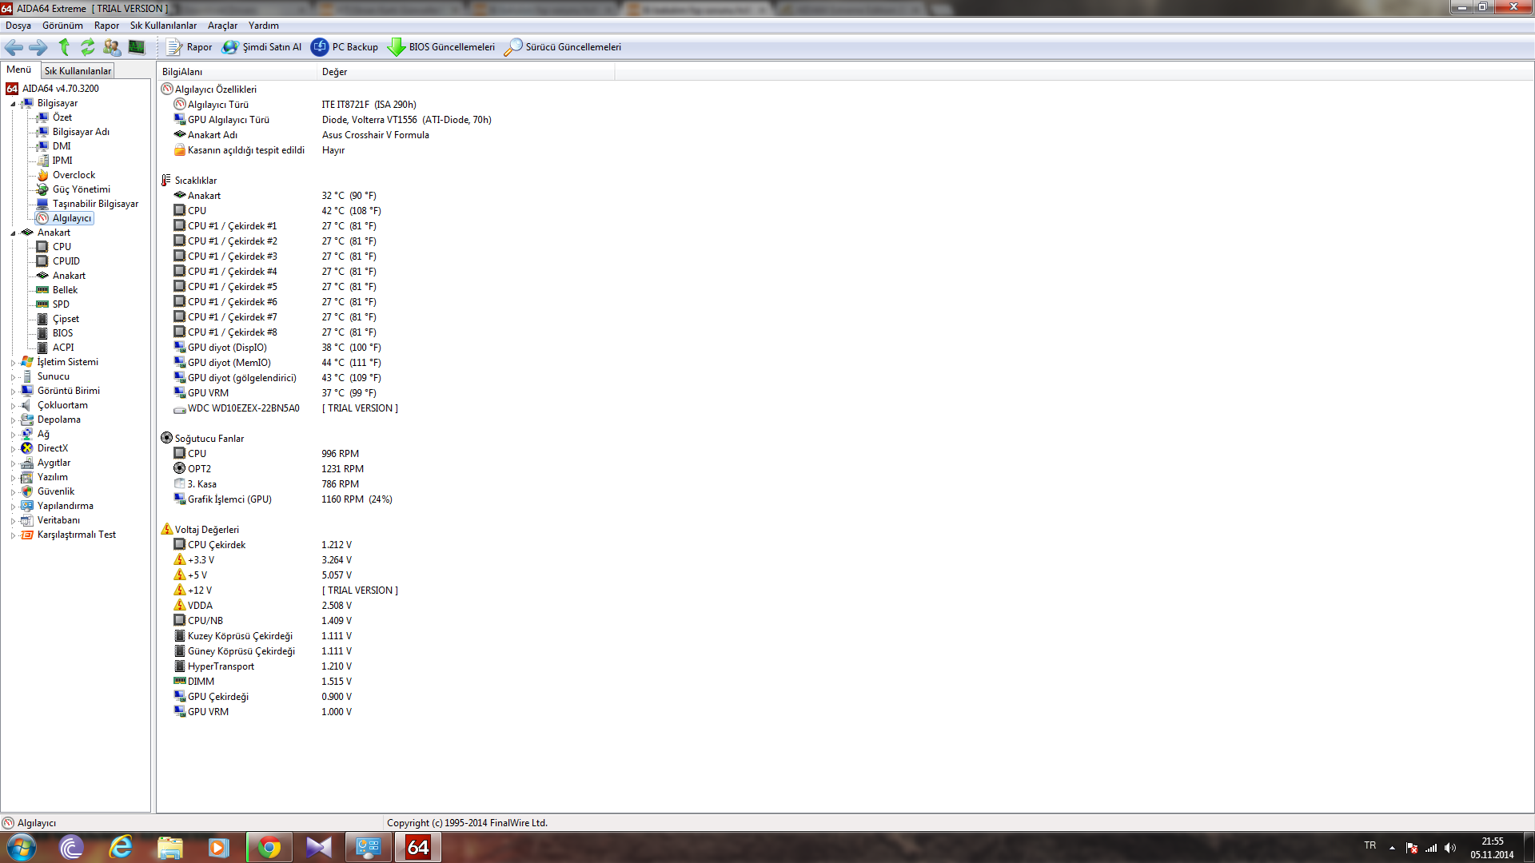
Task: Click the Sürücü Güncellemeleri magnifier icon
Action: click(x=513, y=47)
